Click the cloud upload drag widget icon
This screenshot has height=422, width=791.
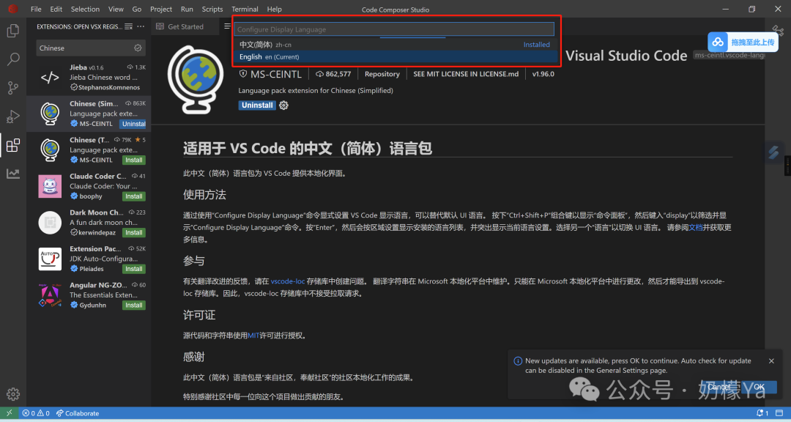[x=717, y=42]
